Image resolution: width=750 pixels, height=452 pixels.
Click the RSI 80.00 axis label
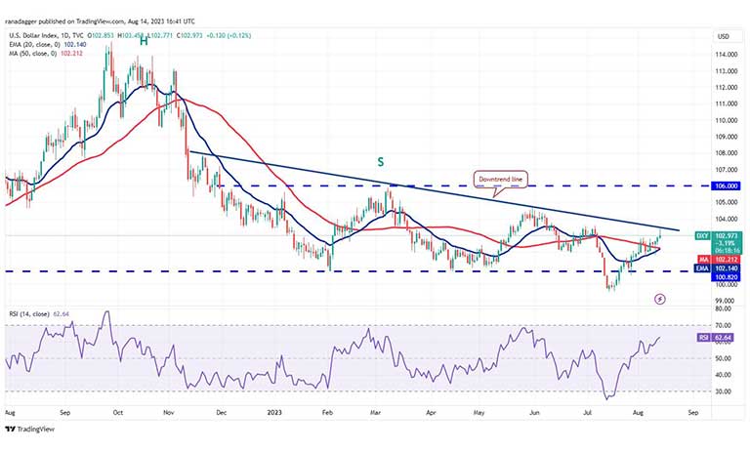(722, 309)
